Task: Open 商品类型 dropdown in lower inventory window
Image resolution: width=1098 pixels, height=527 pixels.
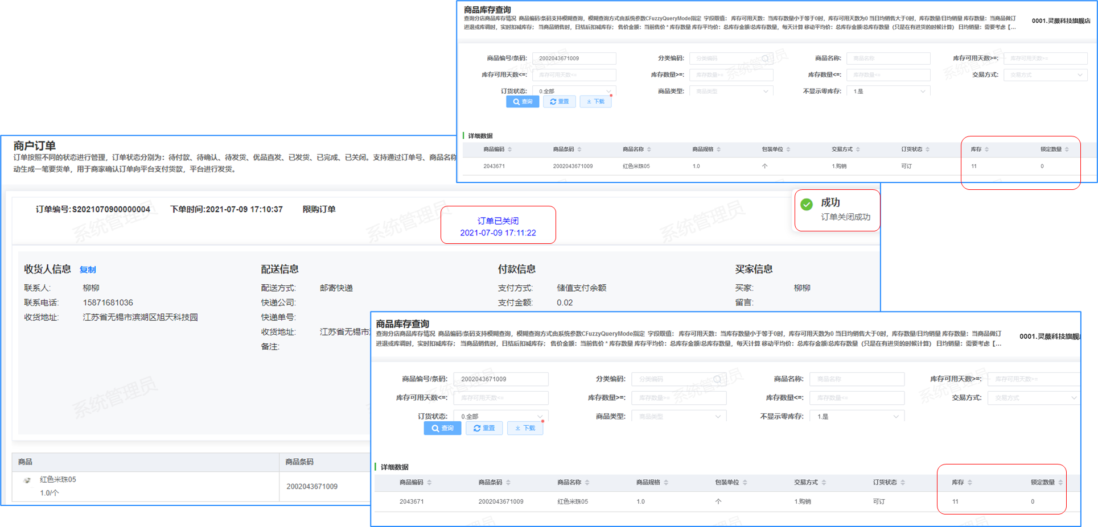Action: tap(679, 416)
